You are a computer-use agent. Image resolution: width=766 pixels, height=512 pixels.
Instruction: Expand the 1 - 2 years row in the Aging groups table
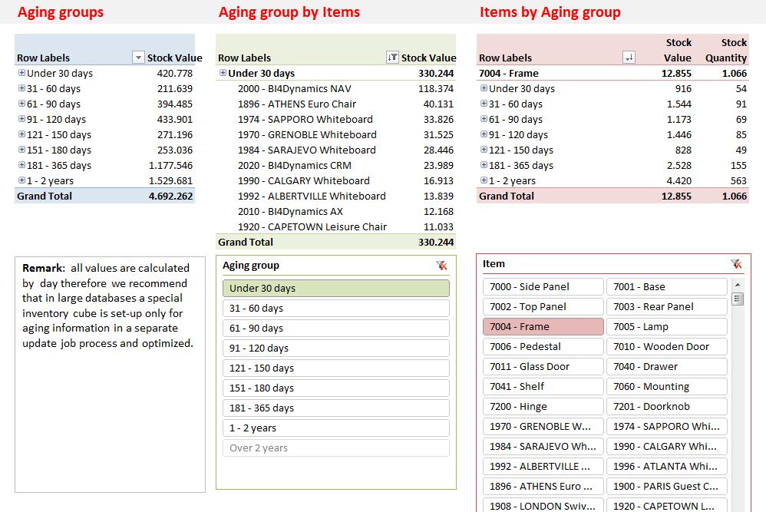tap(21, 180)
